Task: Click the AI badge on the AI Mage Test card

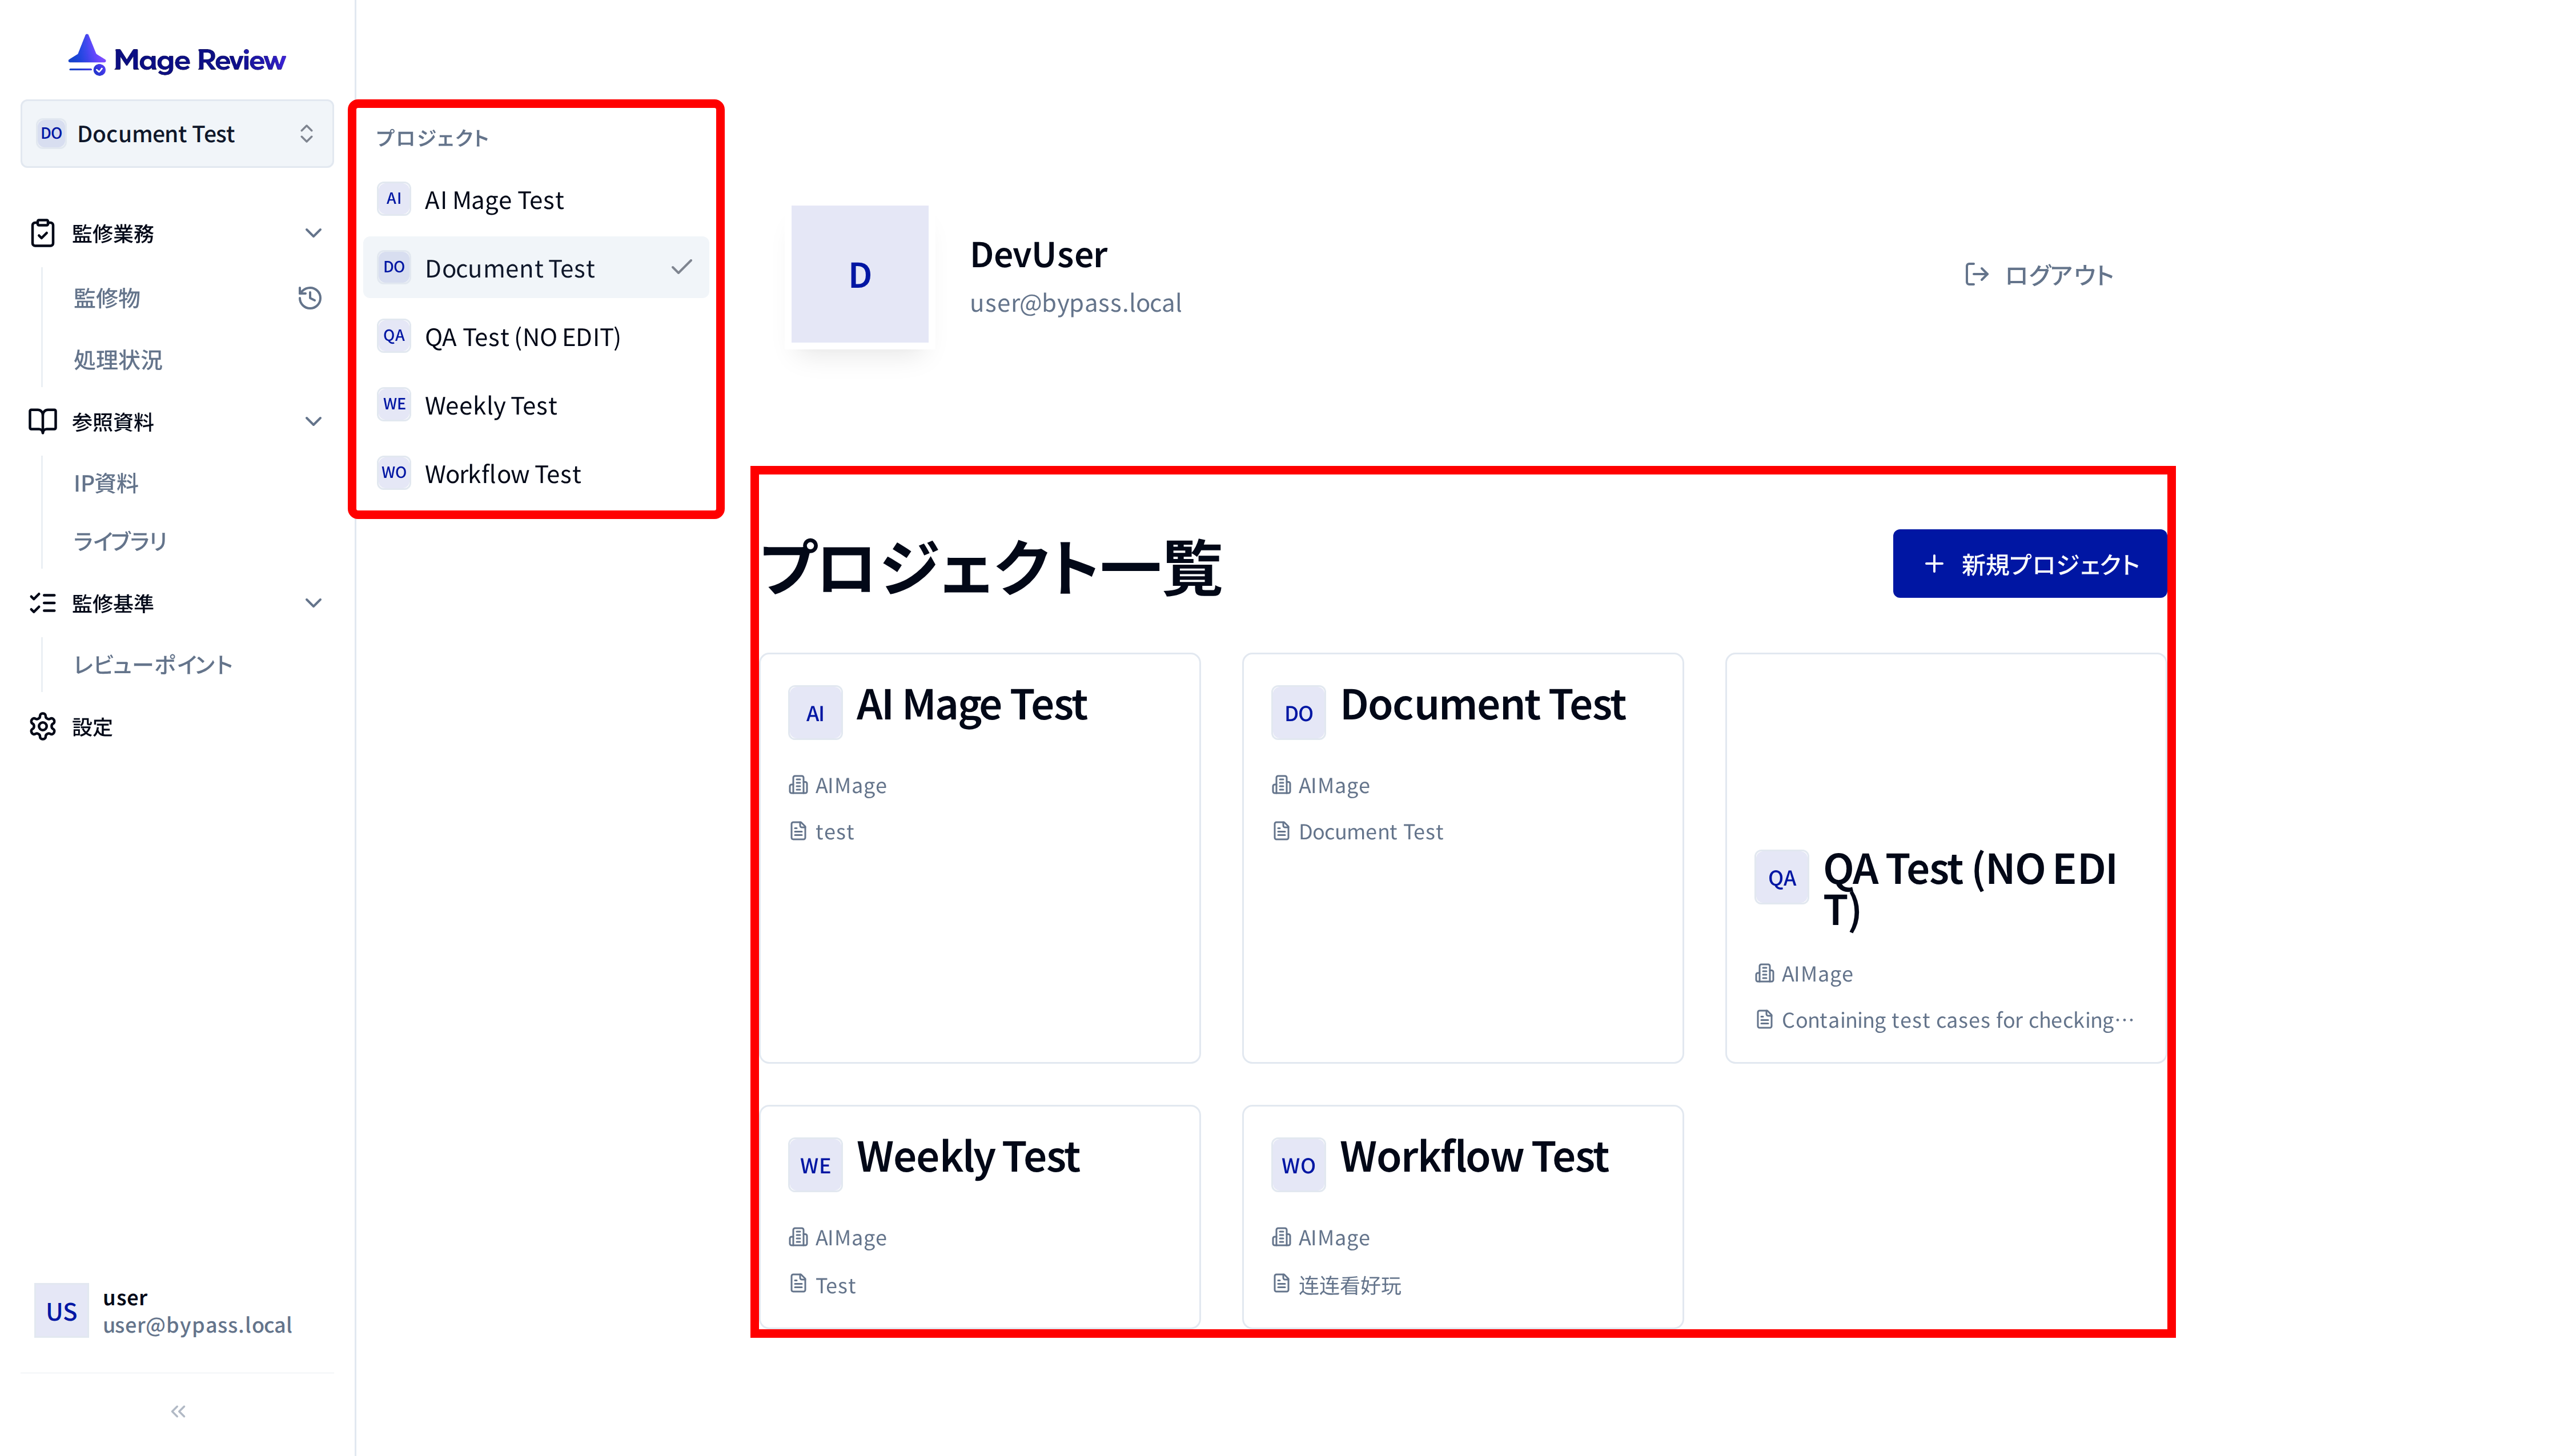Action: pos(815,713)
